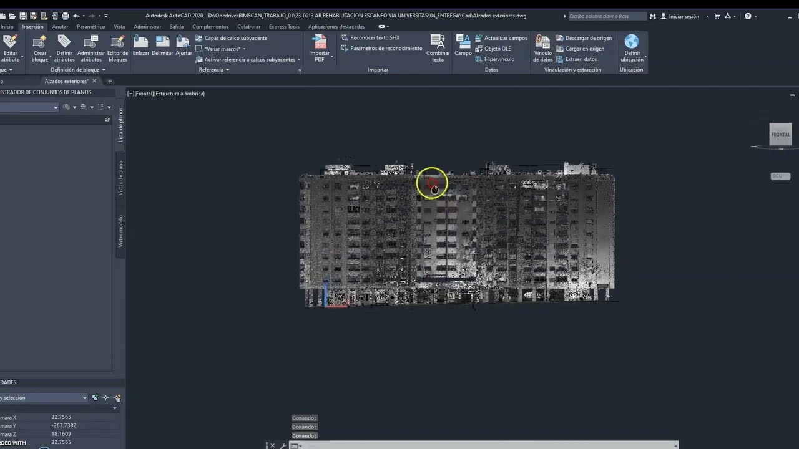799x449 pixels.
Task: Click the [-] viewport controls label
Action: [x=131, y=94]
